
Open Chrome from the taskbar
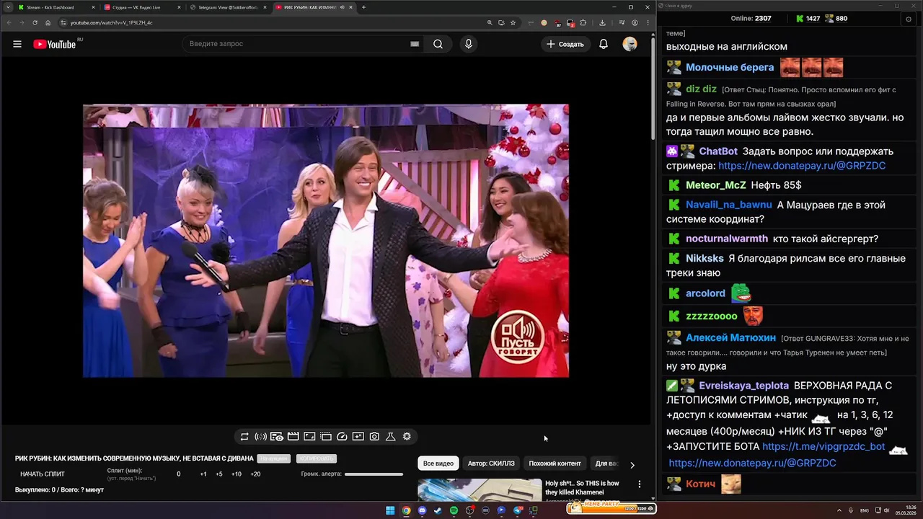pyautogui.click(x=406, y=510)
